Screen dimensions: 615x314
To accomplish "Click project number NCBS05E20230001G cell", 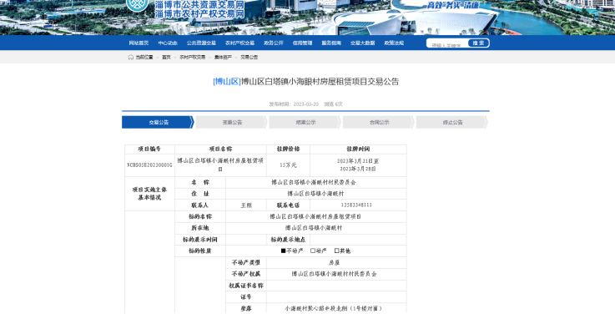I will [x=150, y=165].
